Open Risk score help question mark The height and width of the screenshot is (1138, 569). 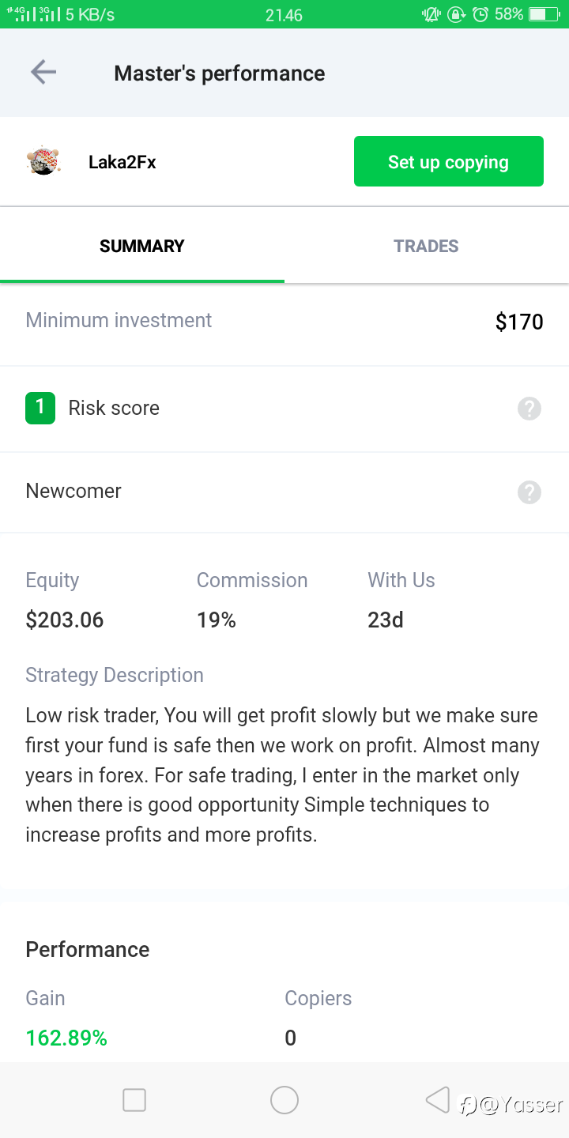[x=529, y=409]
